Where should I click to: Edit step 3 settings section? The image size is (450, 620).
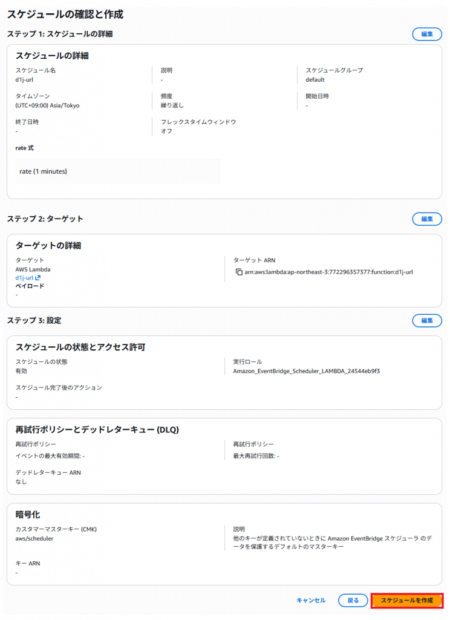[x=426, y=320]
